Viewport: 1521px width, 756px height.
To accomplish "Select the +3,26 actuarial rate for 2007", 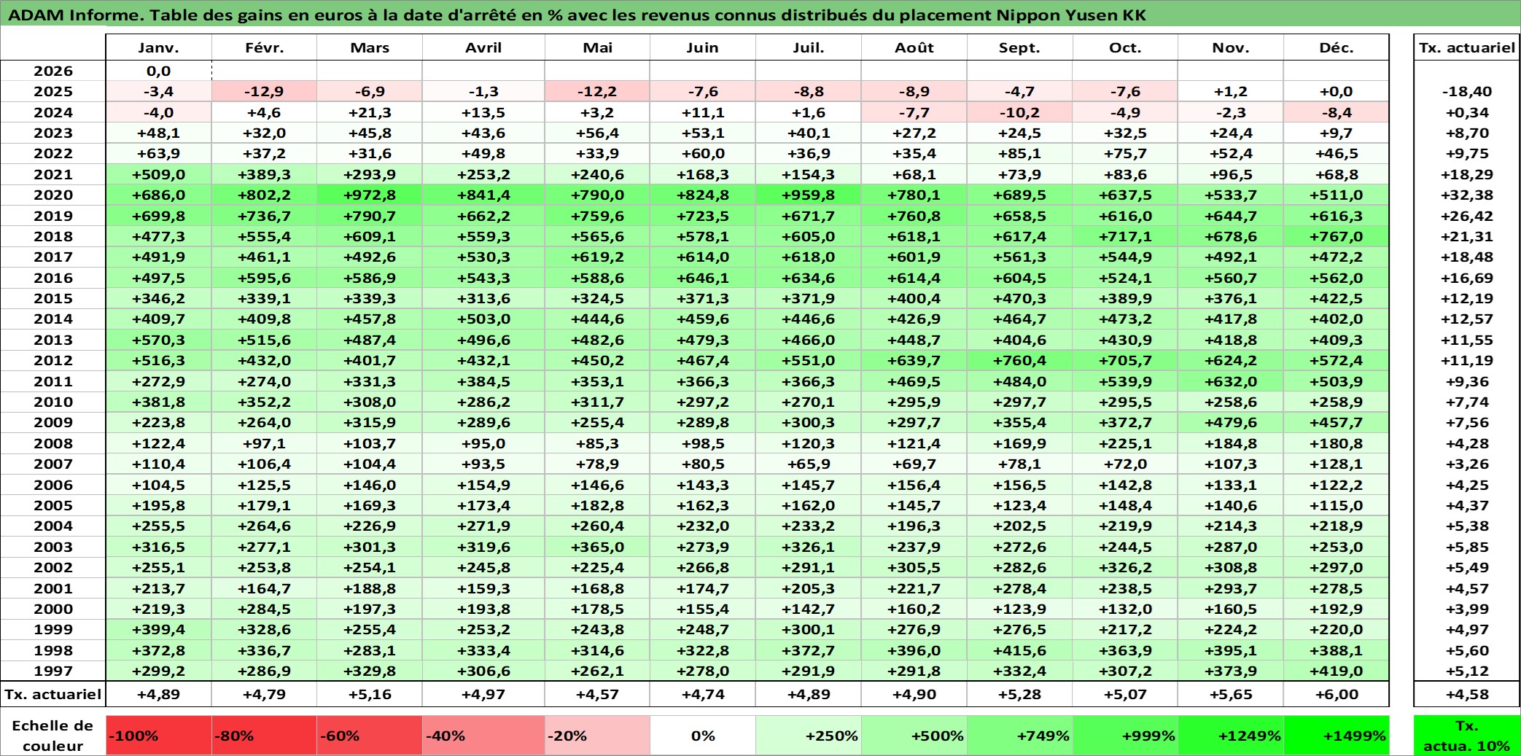I will (1466, 464).
